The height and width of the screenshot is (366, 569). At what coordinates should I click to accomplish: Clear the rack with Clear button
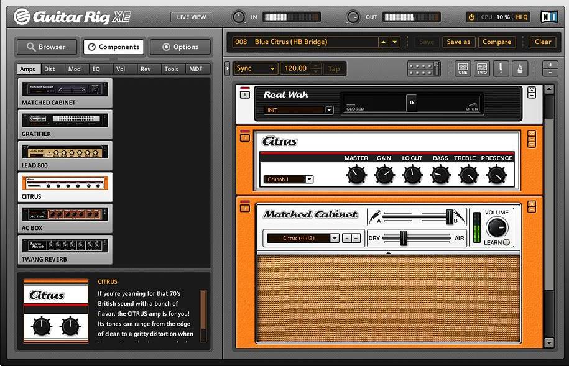tap(543, 42)
